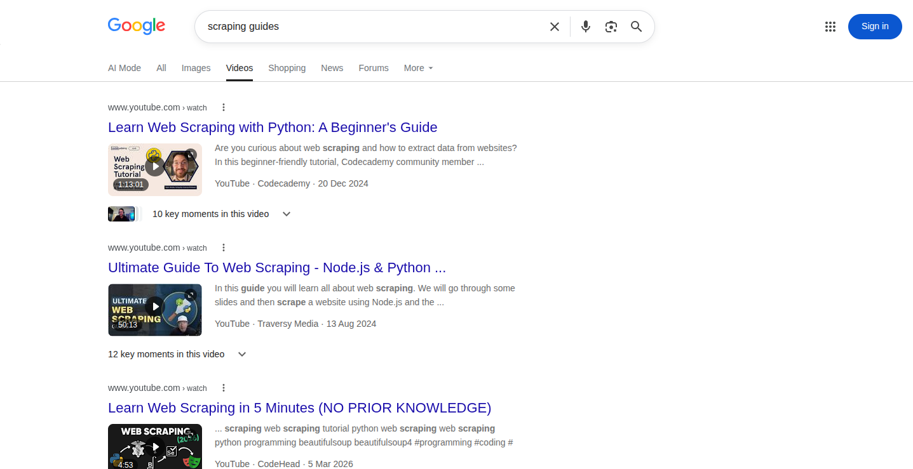Open three-dot menu for CodeHead result

coord(224,388)
